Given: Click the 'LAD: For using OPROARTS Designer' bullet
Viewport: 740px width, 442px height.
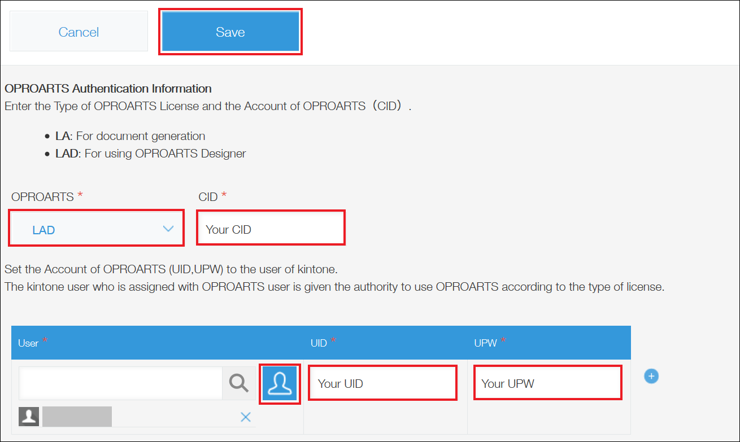Looking at the screenshot, I should coord(150,154).
